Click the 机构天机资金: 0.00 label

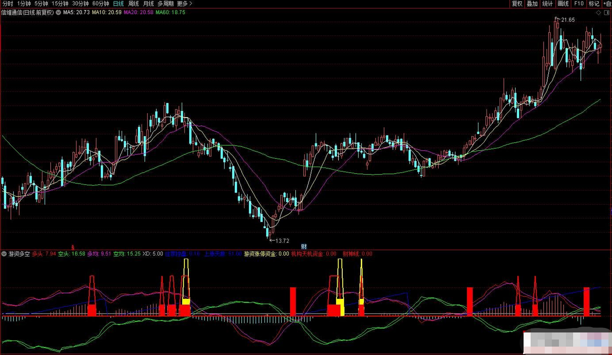click(x=314, y=254)
